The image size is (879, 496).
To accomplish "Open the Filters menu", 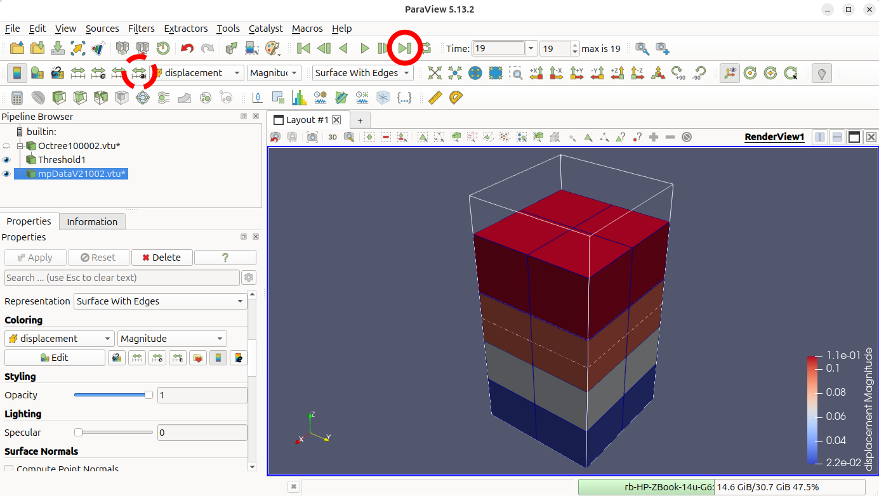I will tap(141, 29).
